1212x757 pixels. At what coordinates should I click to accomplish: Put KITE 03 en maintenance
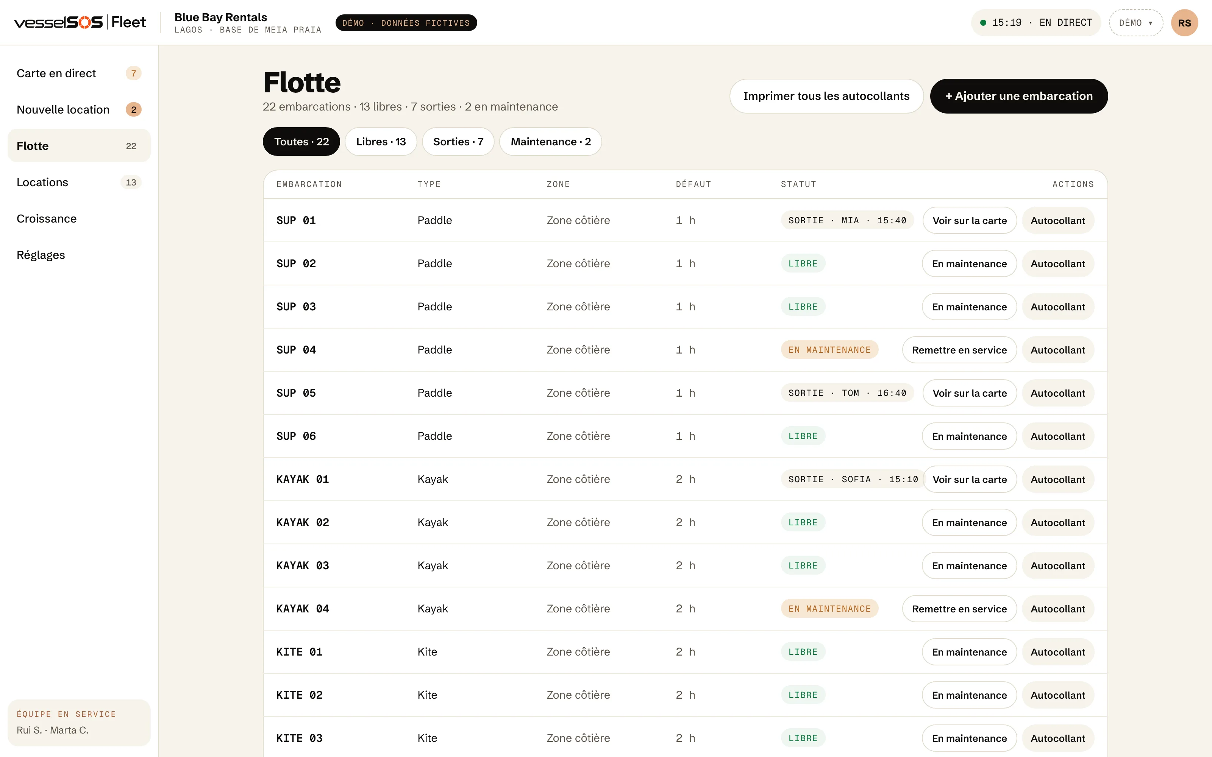tap(969, 738)
